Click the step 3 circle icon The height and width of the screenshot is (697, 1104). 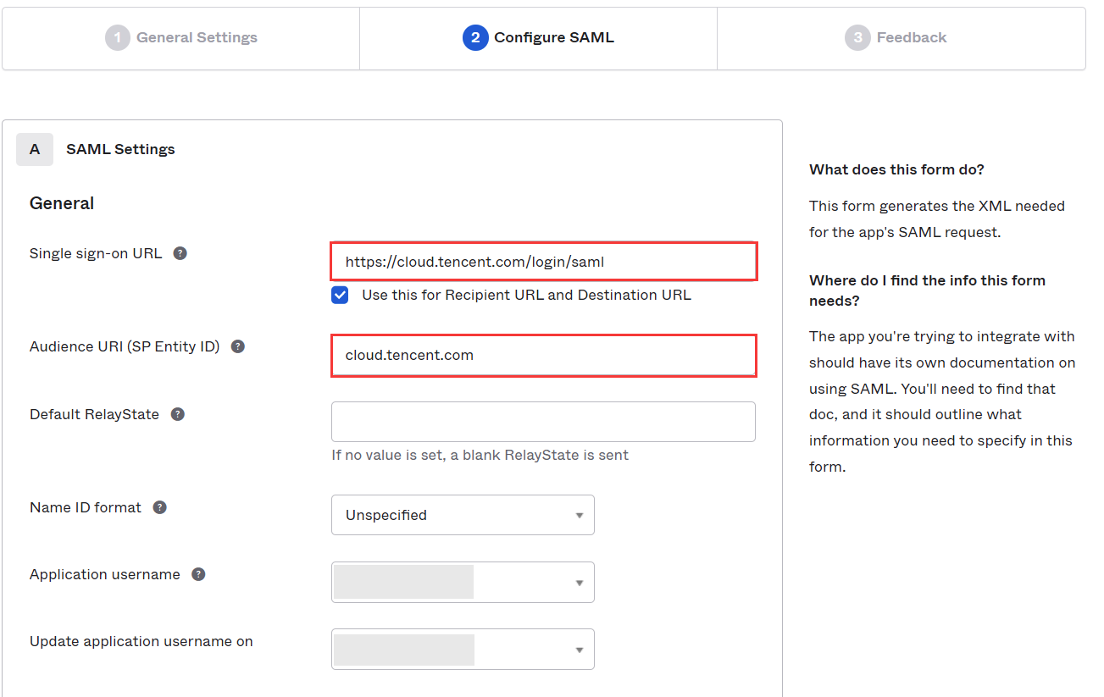click(857, 38)
